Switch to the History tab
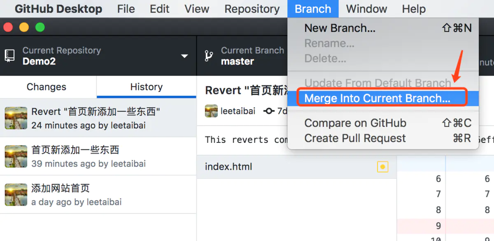This screenshot has height=241, width=494. point(146,87)
